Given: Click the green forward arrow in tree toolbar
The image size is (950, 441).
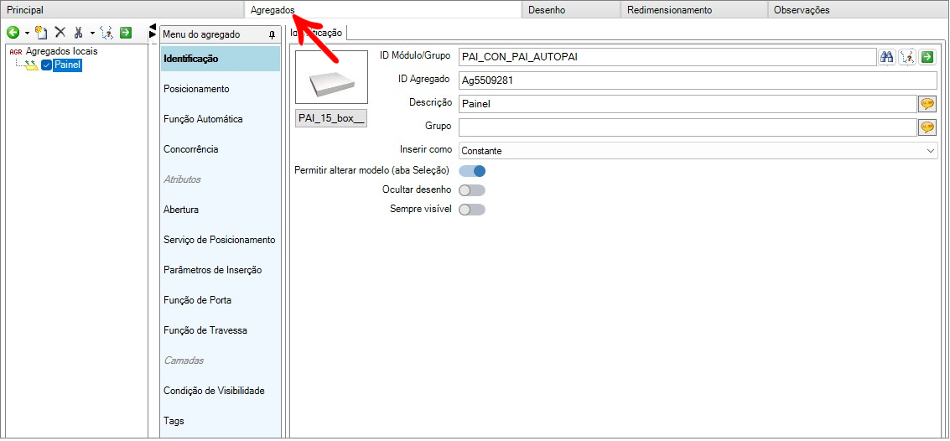Looking at the screenshot, I should tap(126, 33).
